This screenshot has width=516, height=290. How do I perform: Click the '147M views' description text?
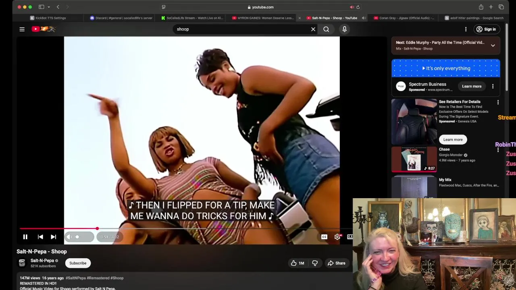click(30, 278)
